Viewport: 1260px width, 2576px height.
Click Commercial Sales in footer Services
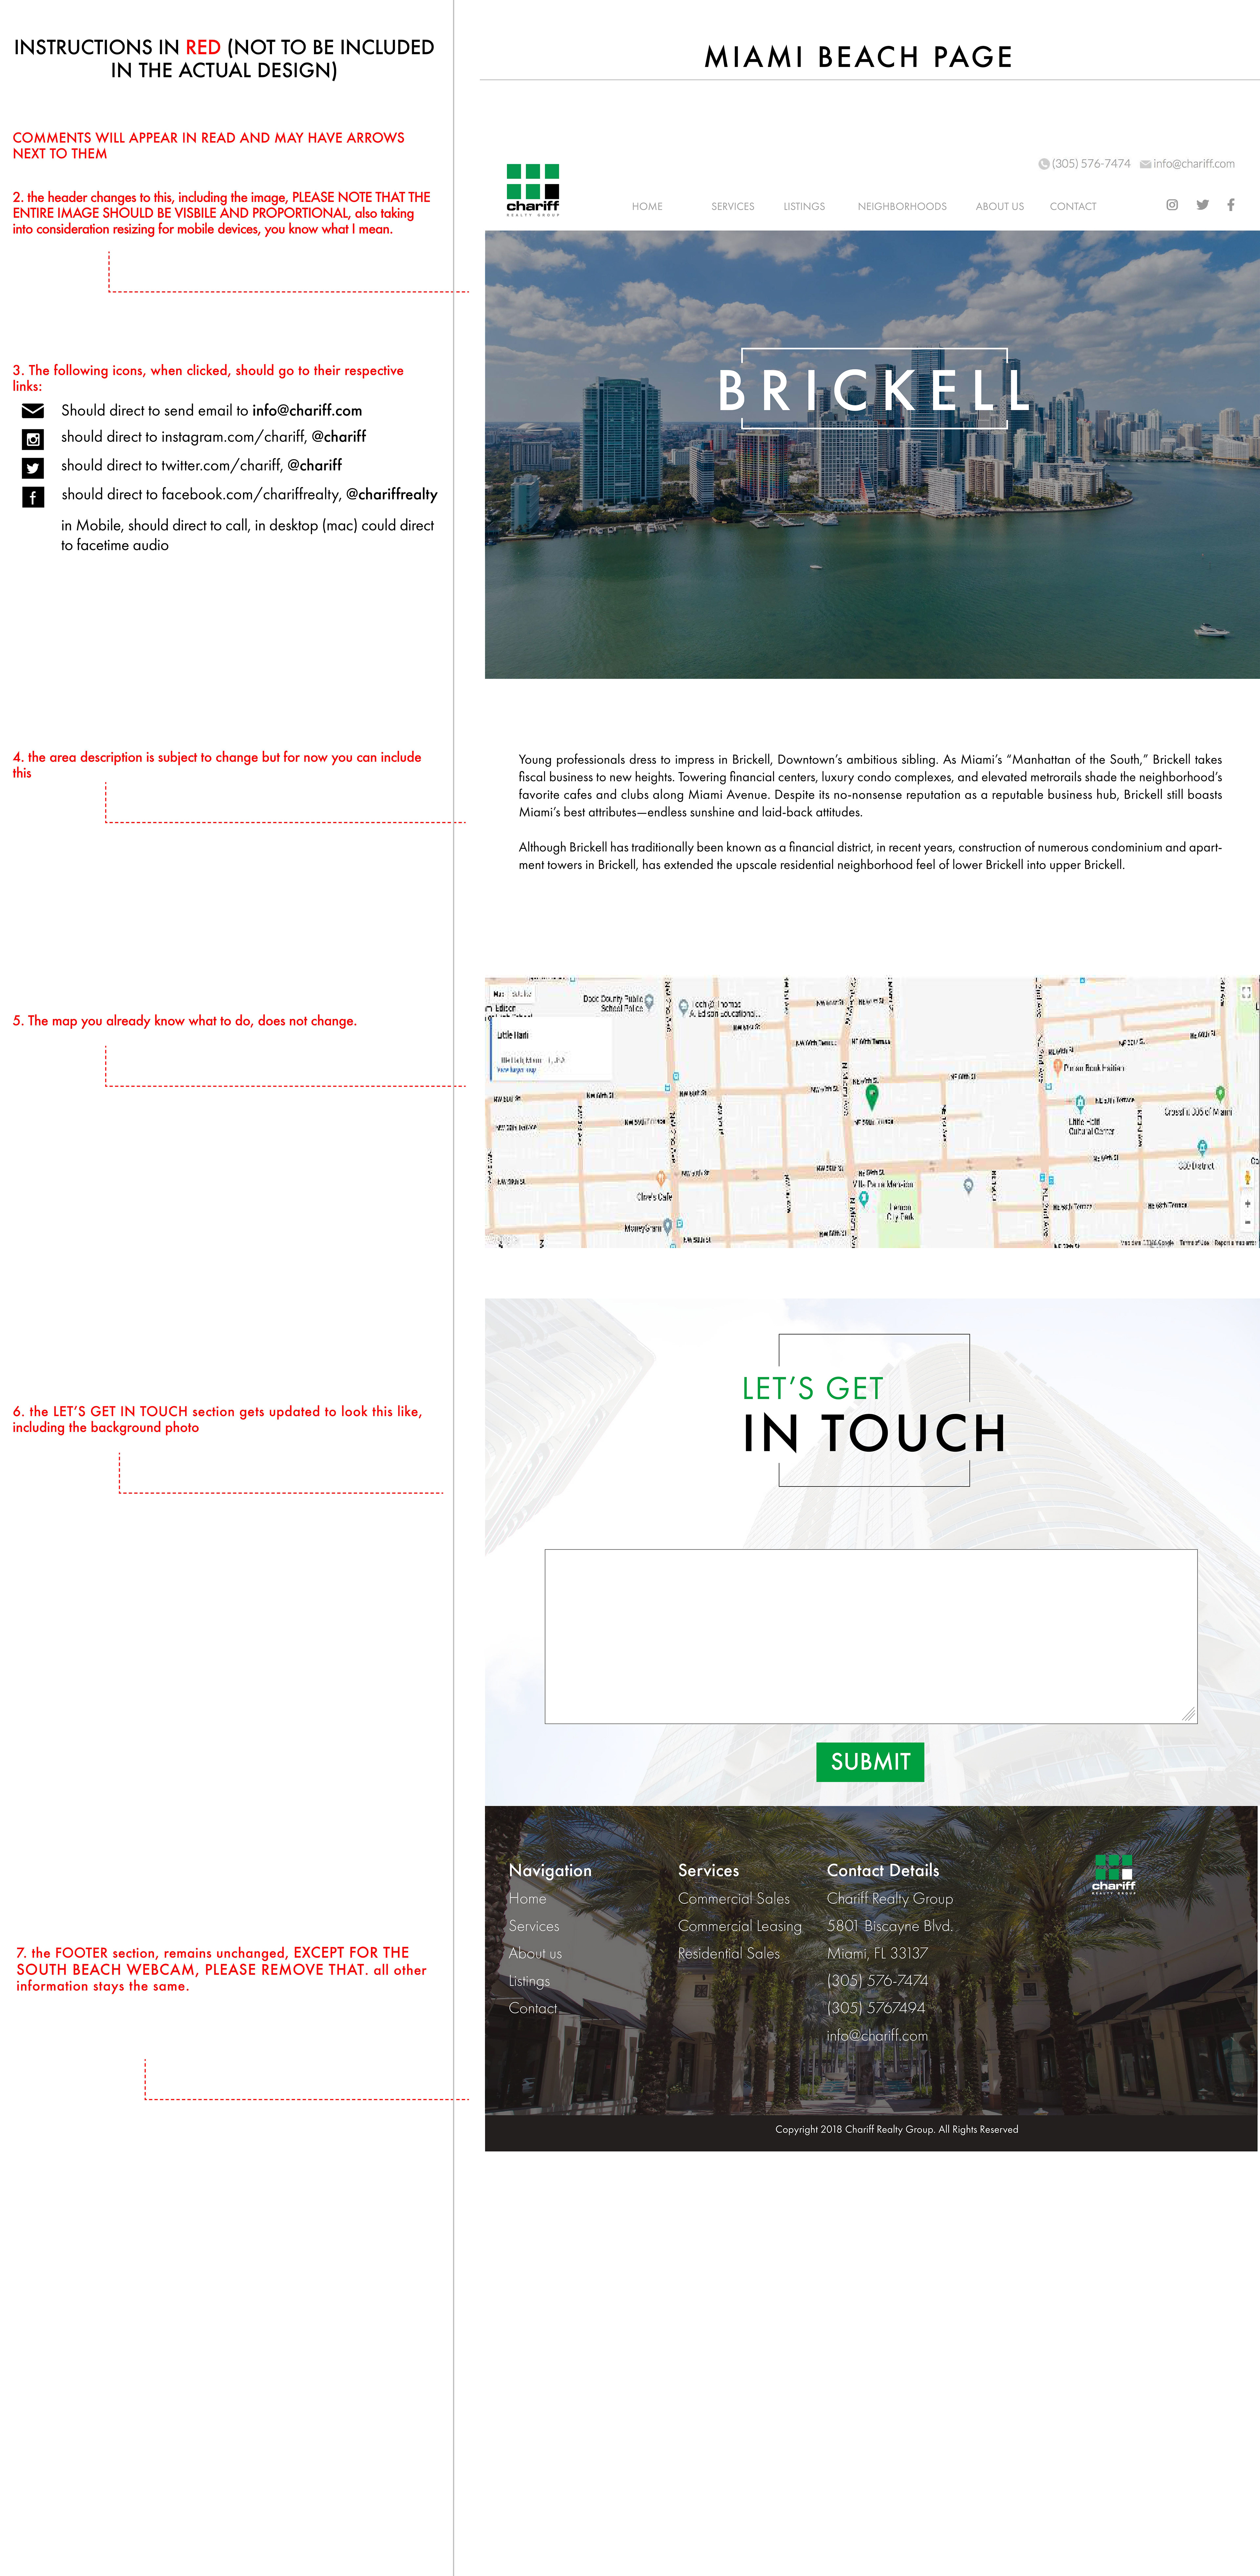point(733,1899)
